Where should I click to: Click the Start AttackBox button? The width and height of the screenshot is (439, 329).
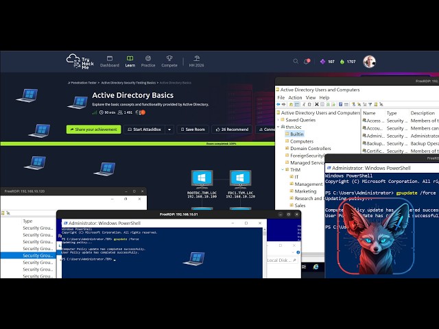145,130
